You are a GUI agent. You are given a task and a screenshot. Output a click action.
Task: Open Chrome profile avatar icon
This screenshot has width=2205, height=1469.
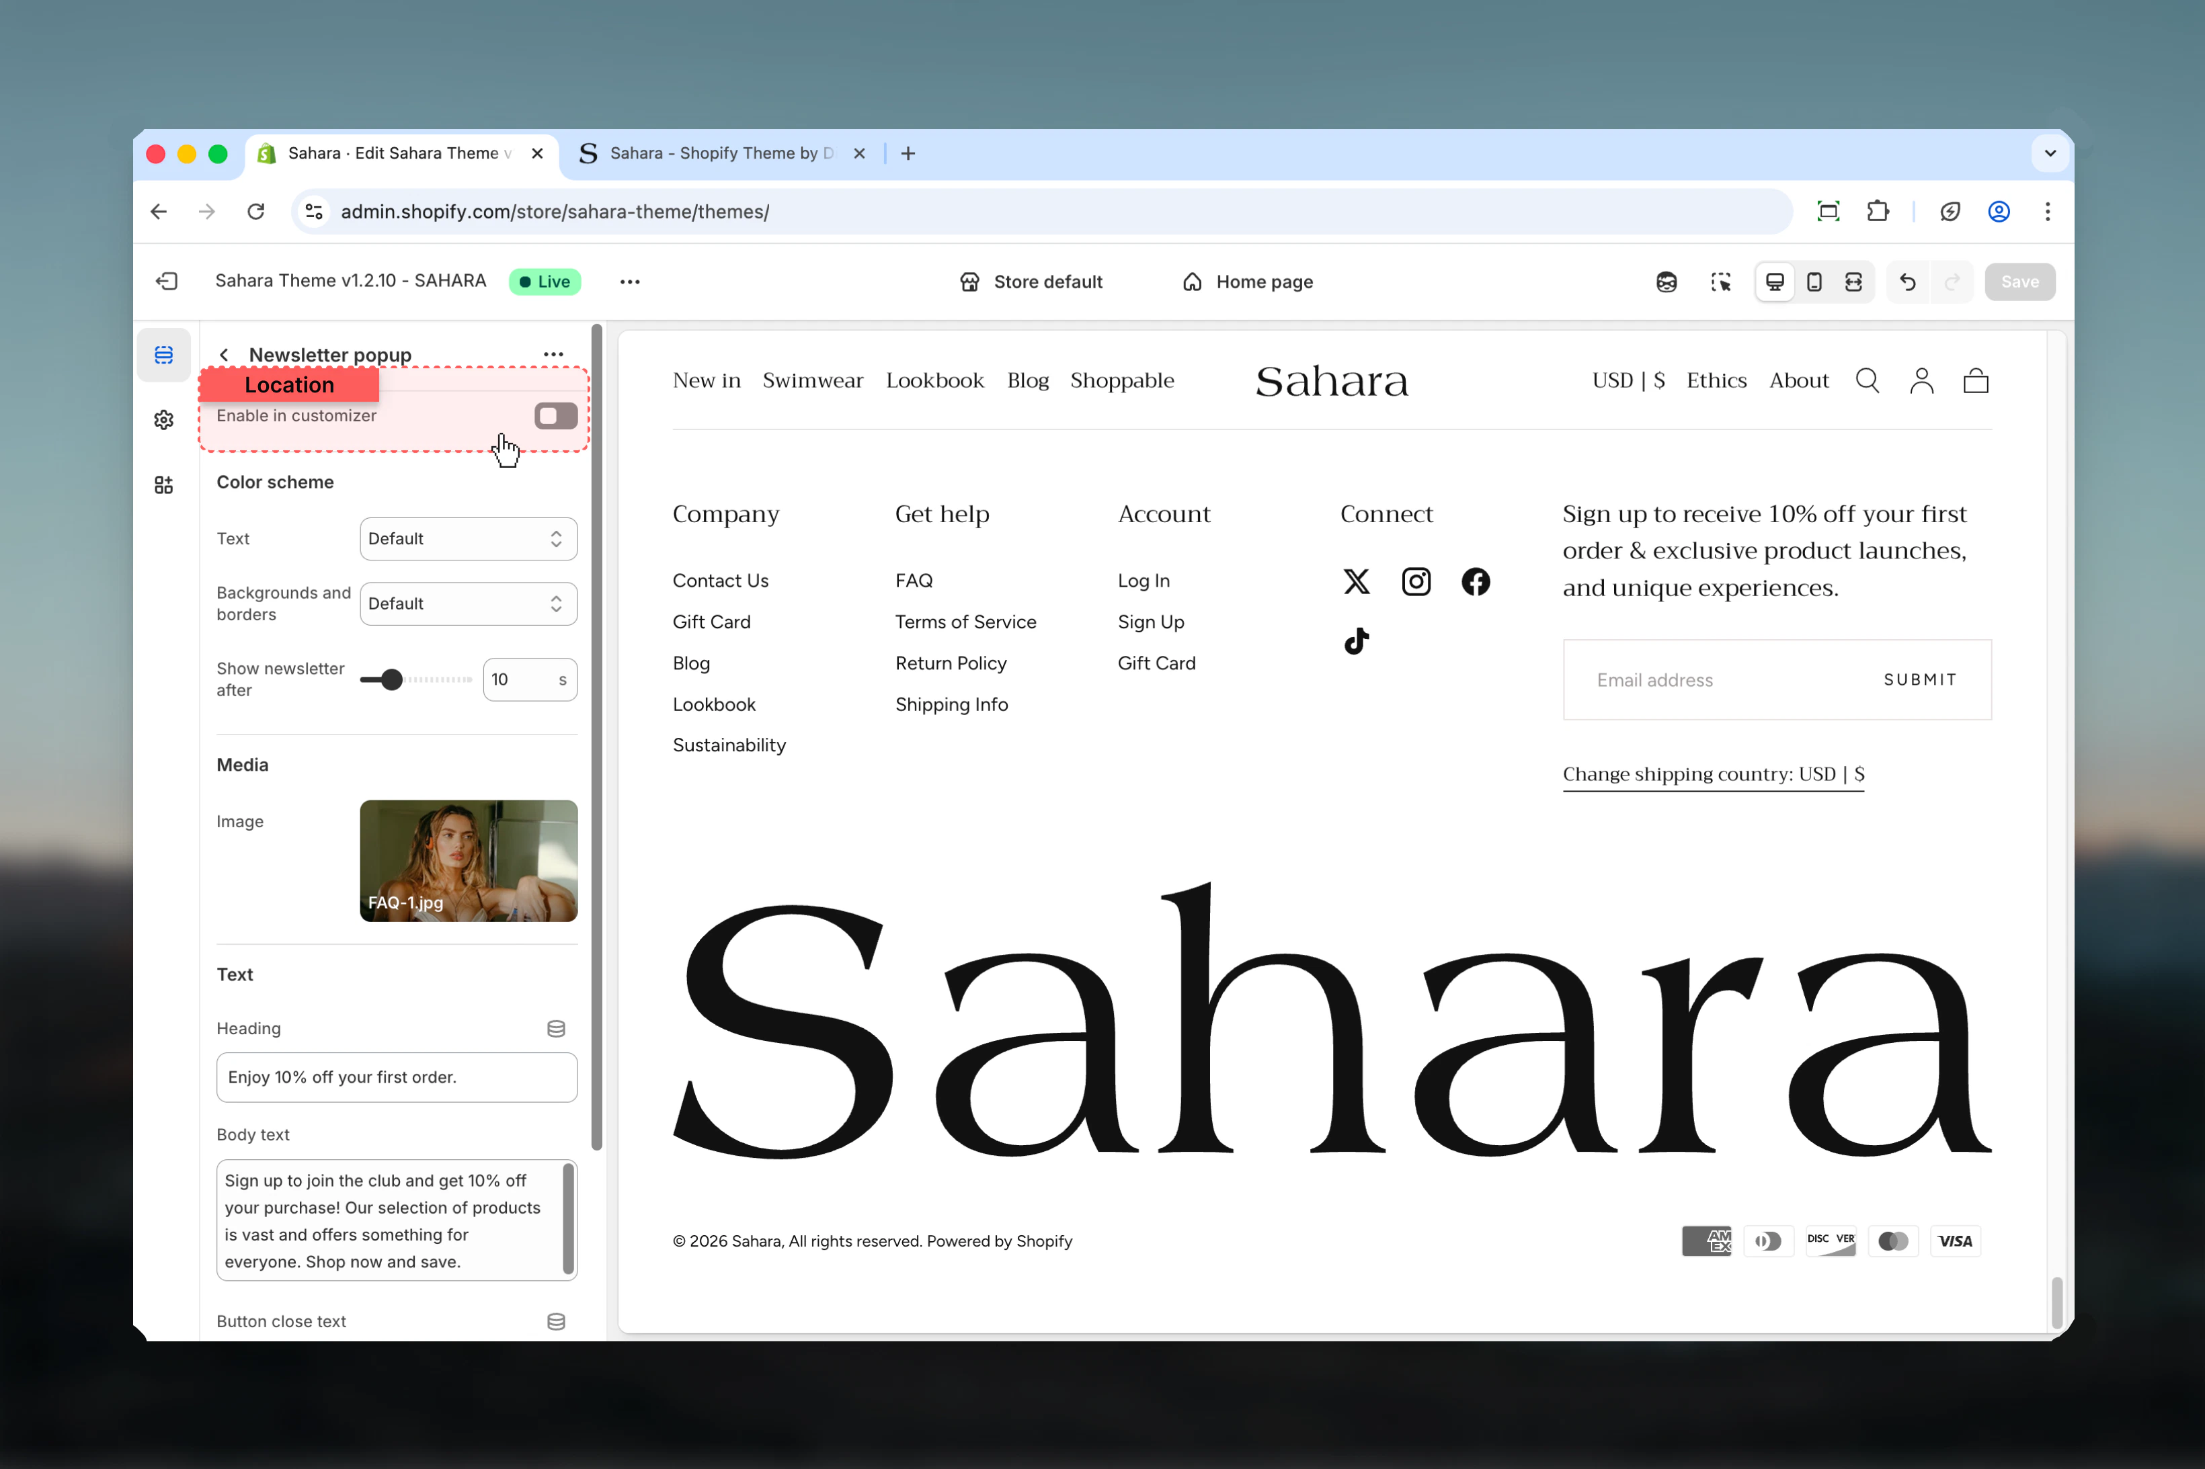click(x=1999, y=212)
